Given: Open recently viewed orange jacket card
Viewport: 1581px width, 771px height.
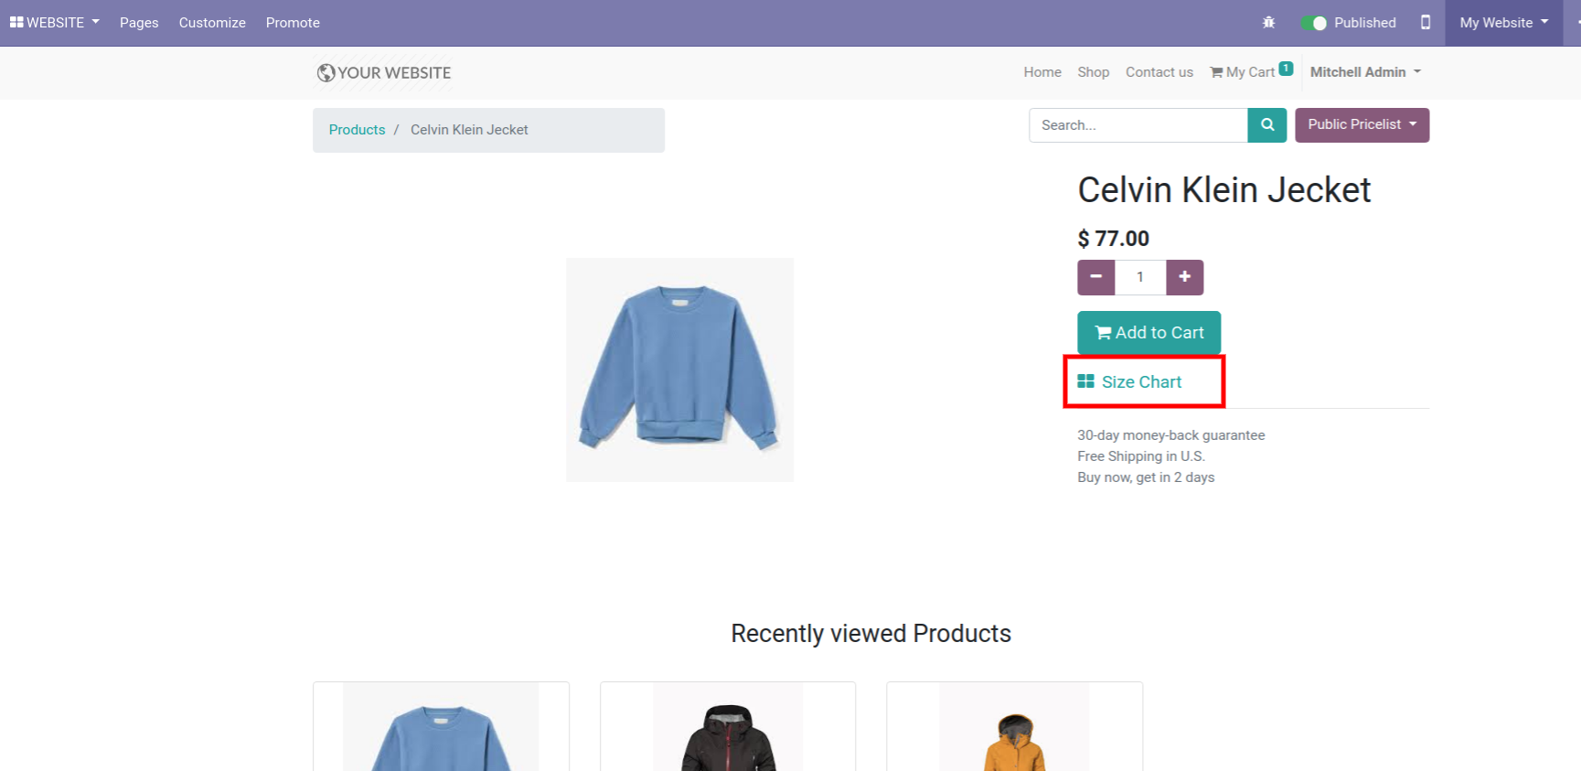Looking at the screenshot, I should pos(1014,726).
